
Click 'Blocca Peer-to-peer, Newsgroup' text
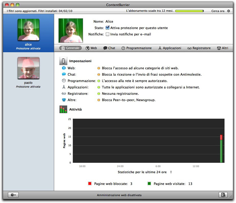point(128,100)
